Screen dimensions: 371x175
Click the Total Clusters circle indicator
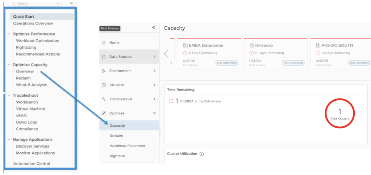339,114
